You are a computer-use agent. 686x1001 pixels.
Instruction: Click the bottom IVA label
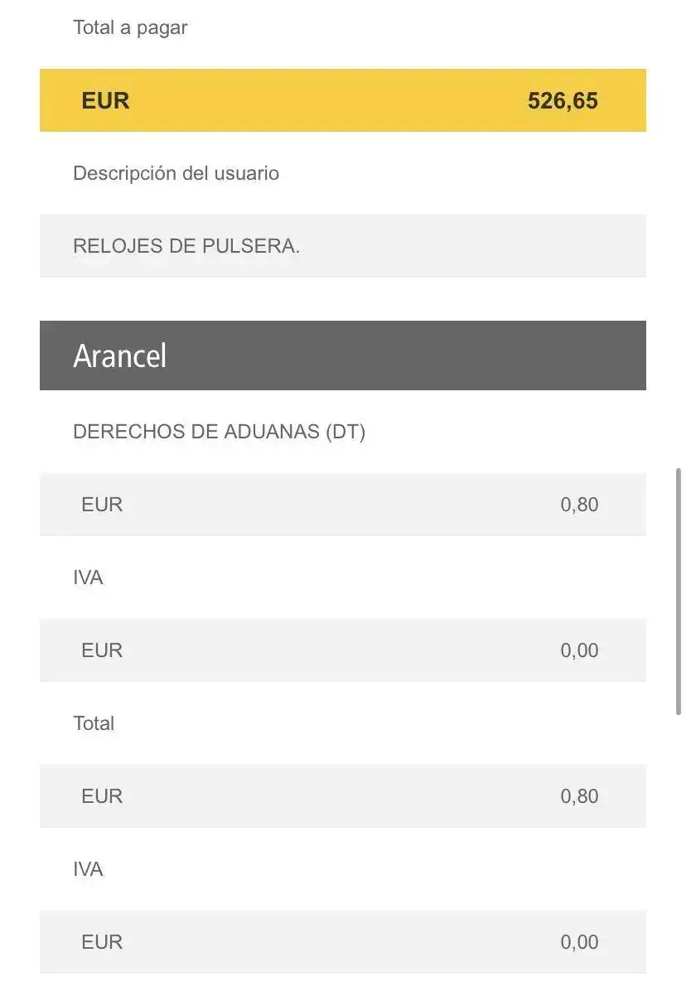point(88,869)
